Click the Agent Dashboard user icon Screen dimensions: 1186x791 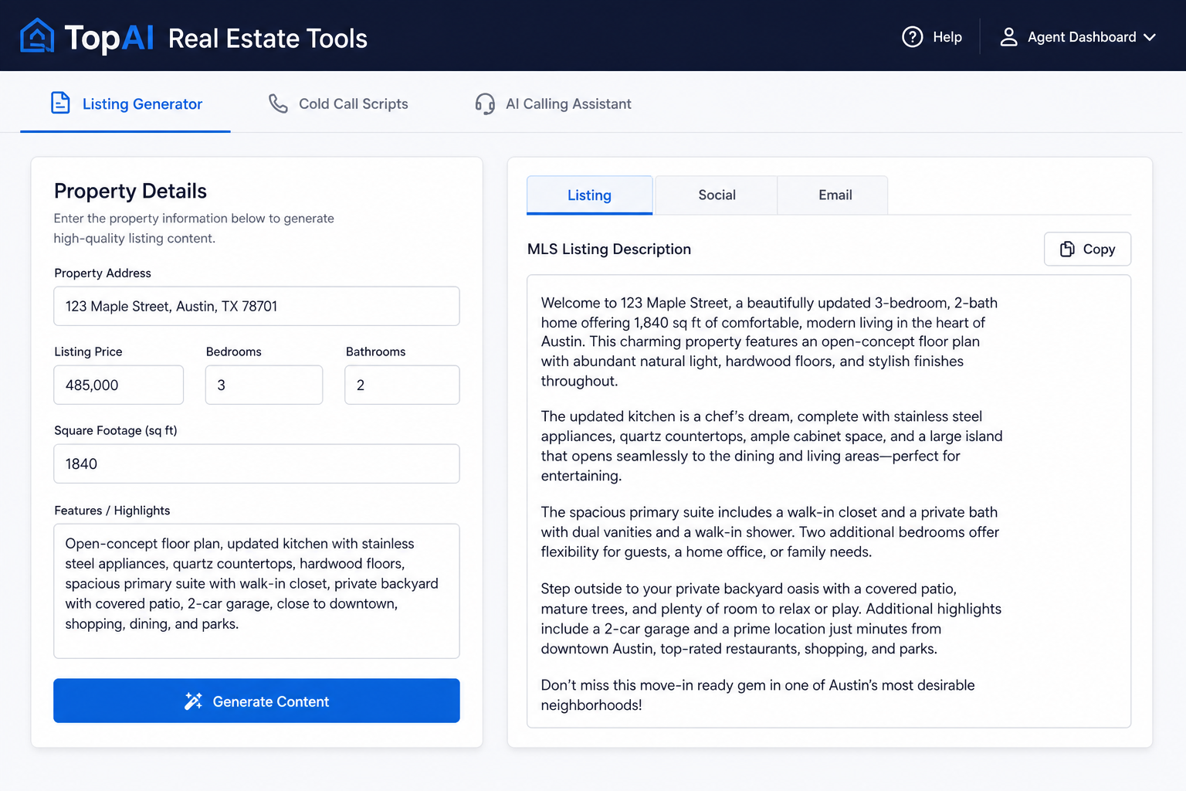pyautogui.click(x=1008, y=36)
